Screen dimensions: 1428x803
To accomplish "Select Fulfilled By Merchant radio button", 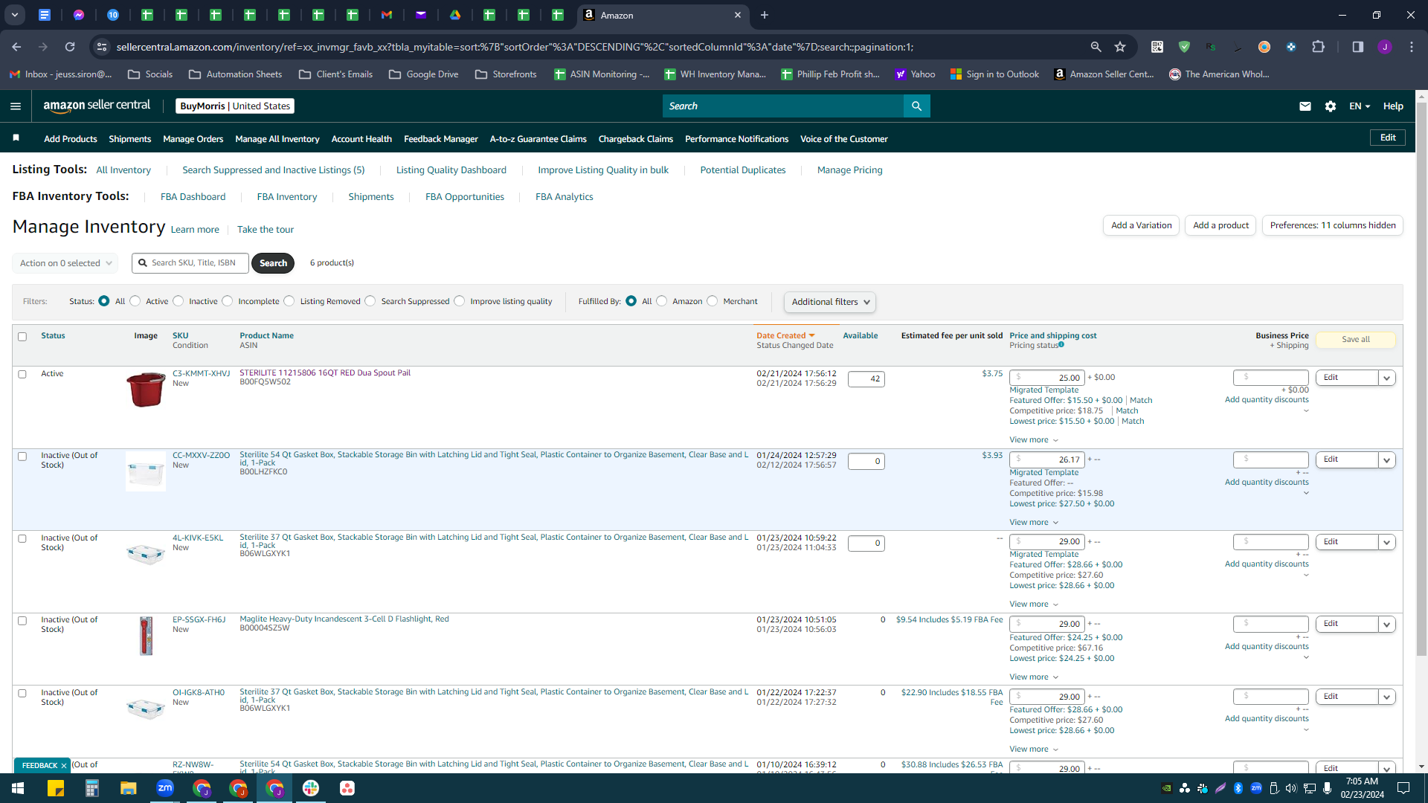I will [713, 301].
